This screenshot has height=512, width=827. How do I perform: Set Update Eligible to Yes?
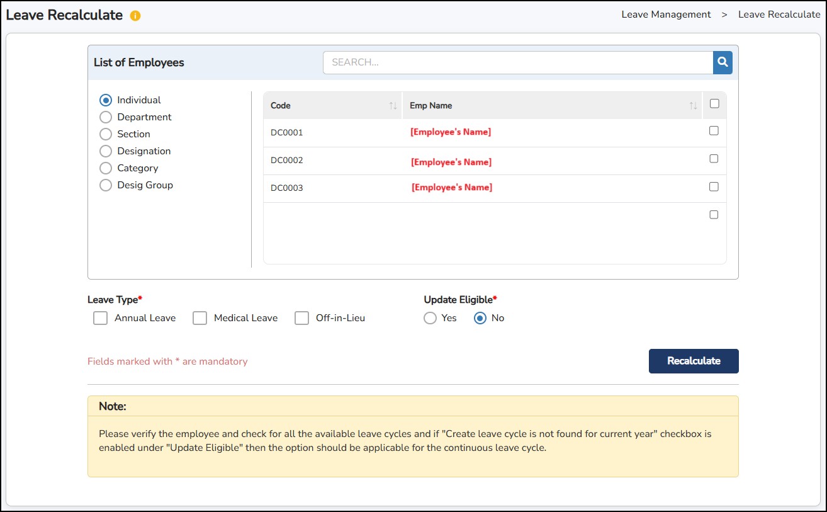click(x=430, y=318)
